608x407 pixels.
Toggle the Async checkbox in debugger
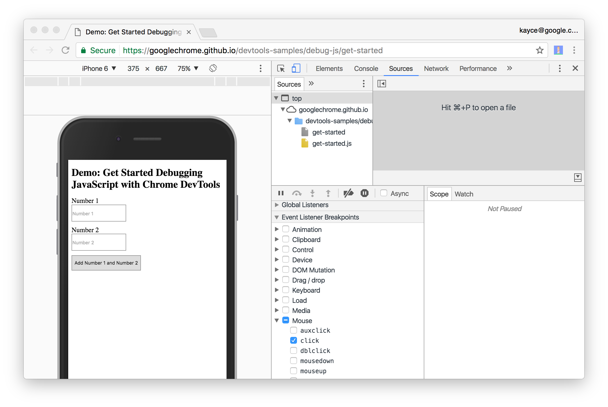(x=382, y=193)
